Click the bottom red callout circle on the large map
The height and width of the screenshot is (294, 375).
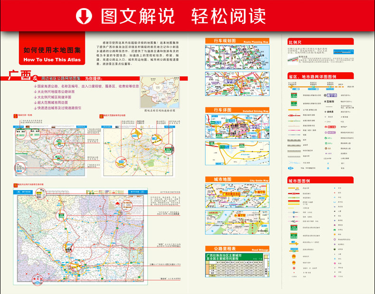point(37,280)
